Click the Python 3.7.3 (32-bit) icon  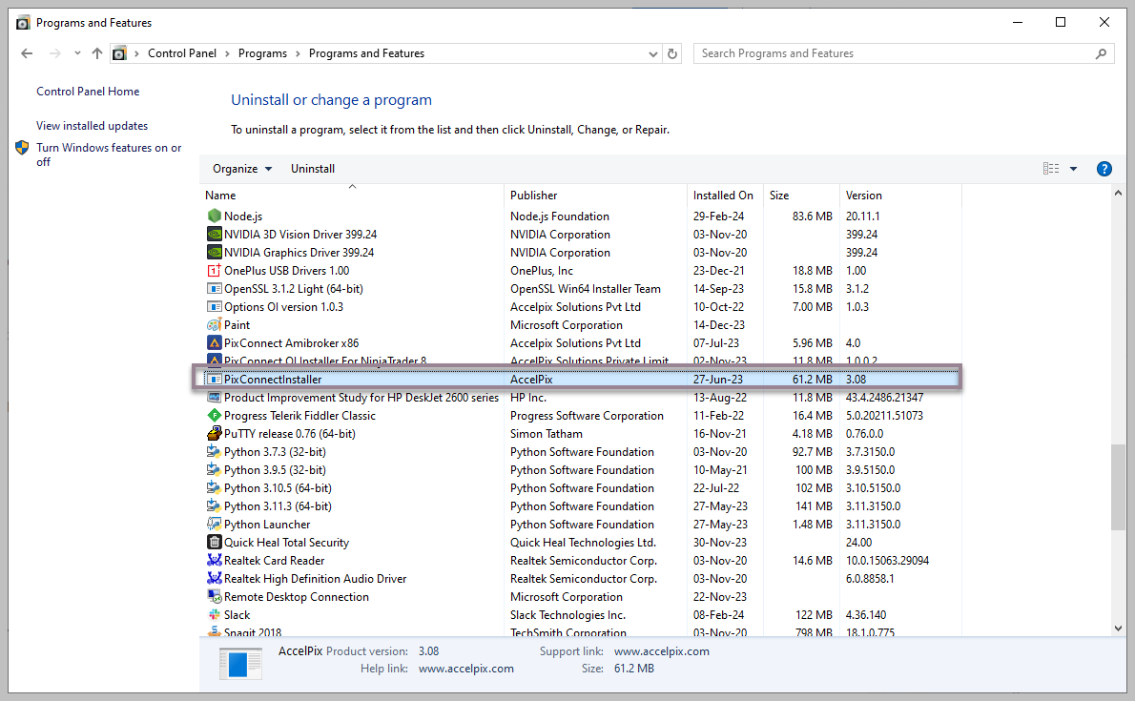point(215,451)
